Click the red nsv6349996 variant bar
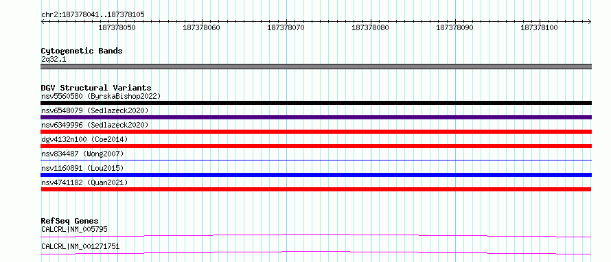 point(316,132)
